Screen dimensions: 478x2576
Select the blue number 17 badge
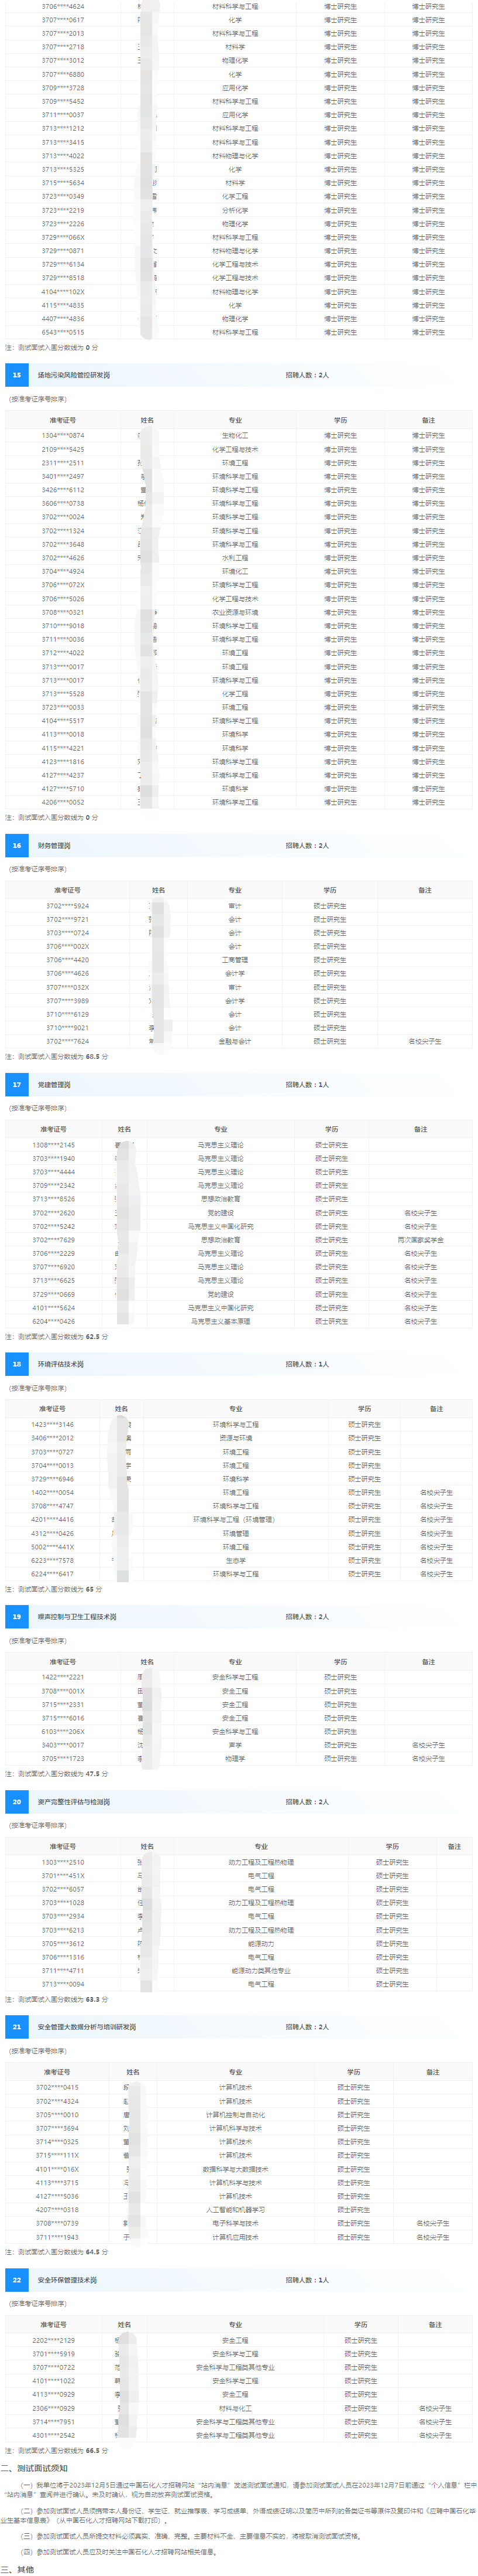[x=17, y=1084]
